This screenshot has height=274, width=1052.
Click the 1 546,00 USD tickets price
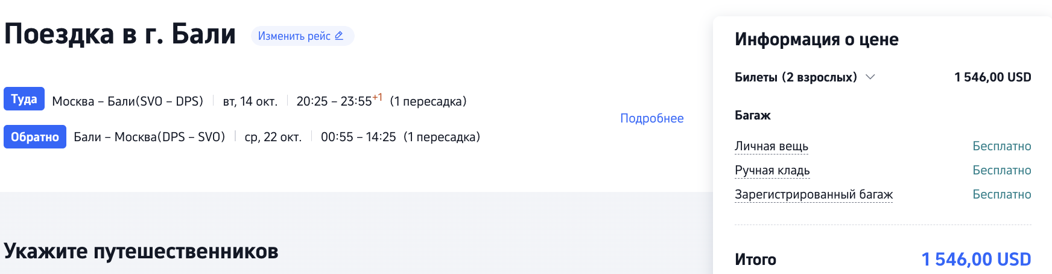[992, 77]
